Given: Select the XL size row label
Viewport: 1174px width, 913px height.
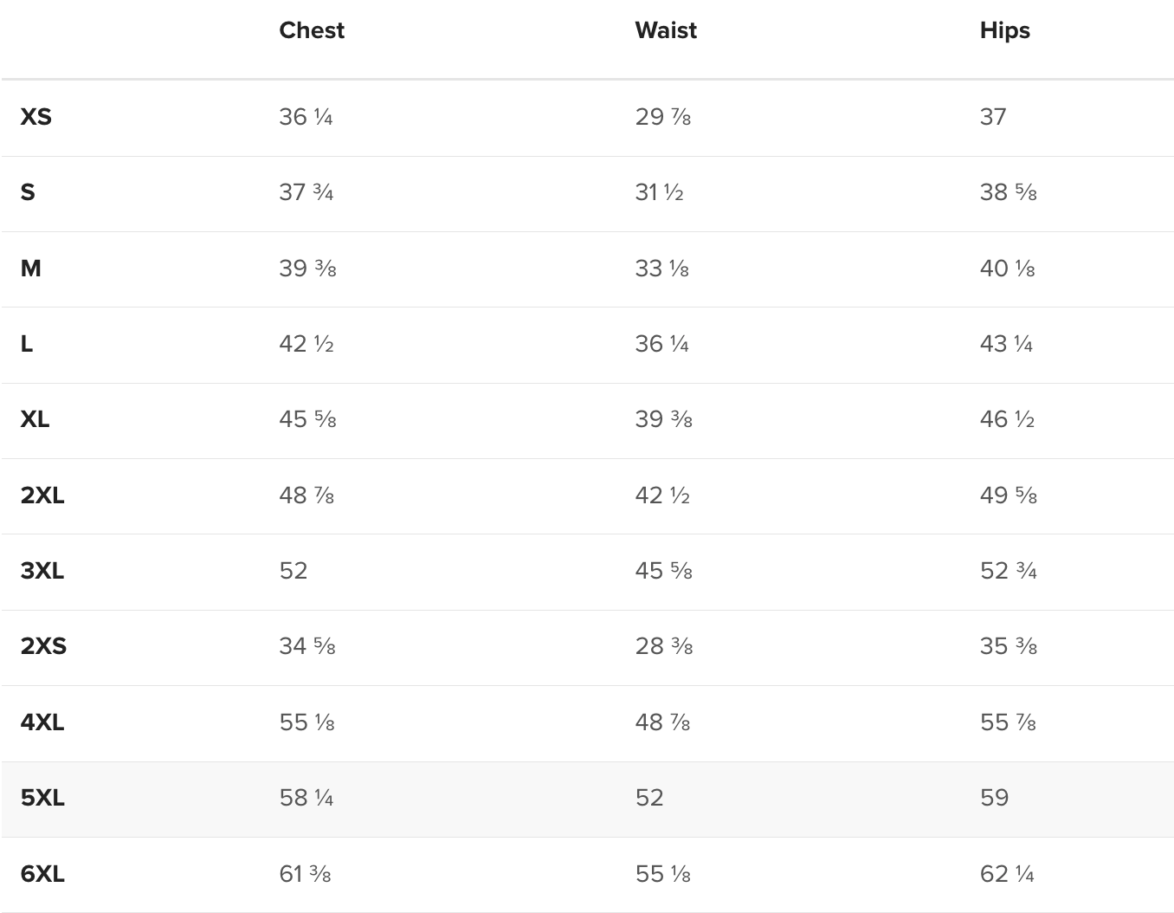Looking at the screenshot, I should 35,419.
